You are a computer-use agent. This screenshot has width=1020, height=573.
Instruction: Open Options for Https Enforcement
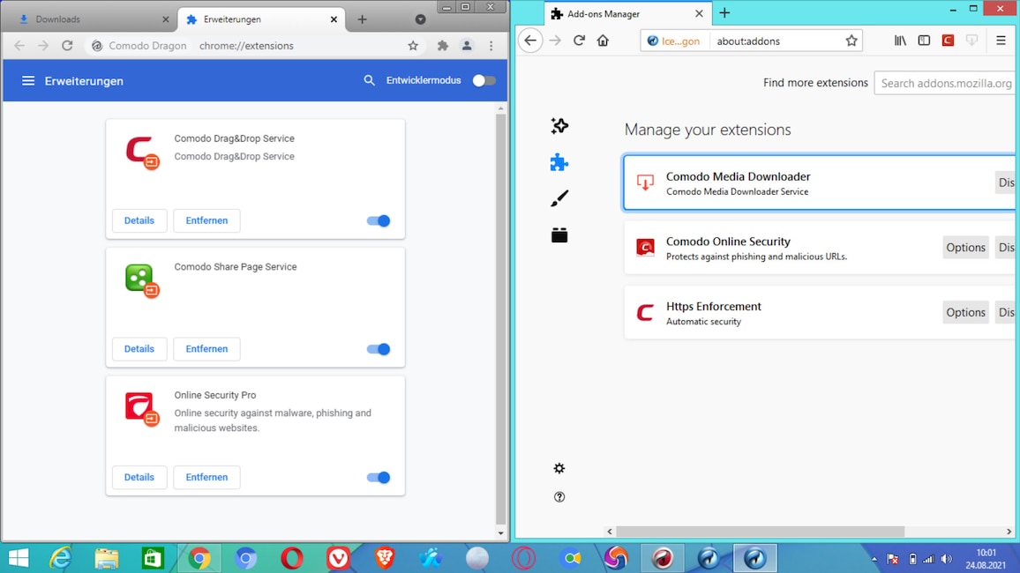965,312
